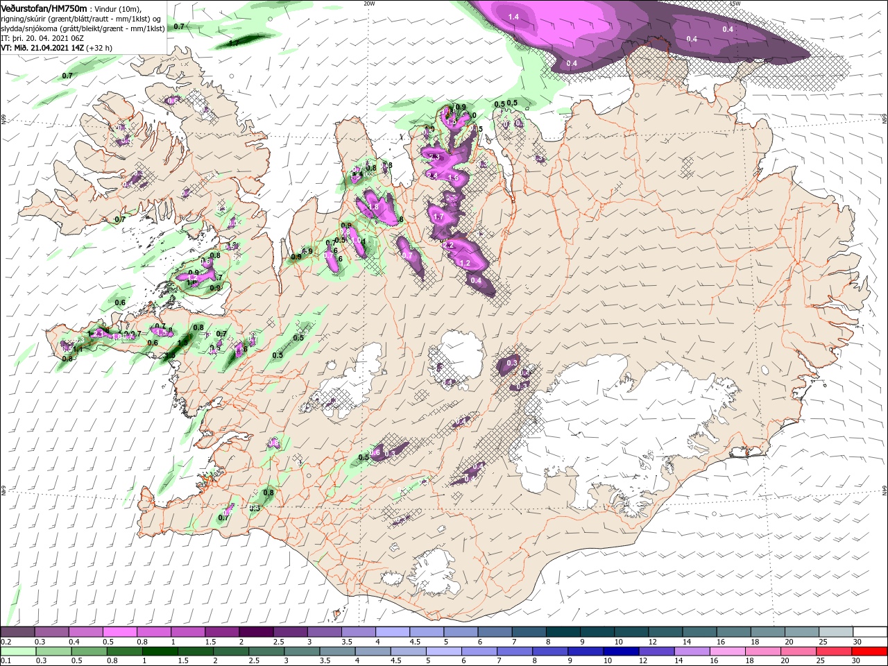Image resolution: width=888 pixels, height=666 pixels.
Task: Select bright pink purple-row swatch labeled 0.5
Action: tap(119, 632)
